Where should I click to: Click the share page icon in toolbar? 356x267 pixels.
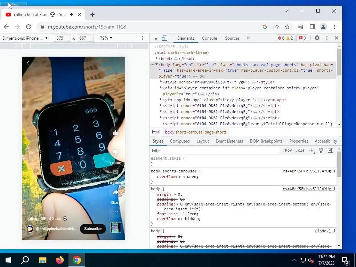[x=276, y=27]
